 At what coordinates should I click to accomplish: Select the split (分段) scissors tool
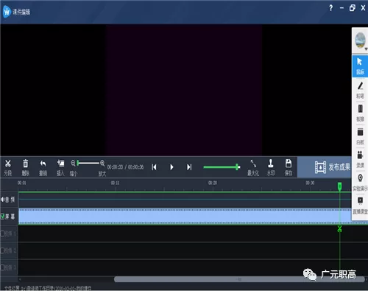8,167
